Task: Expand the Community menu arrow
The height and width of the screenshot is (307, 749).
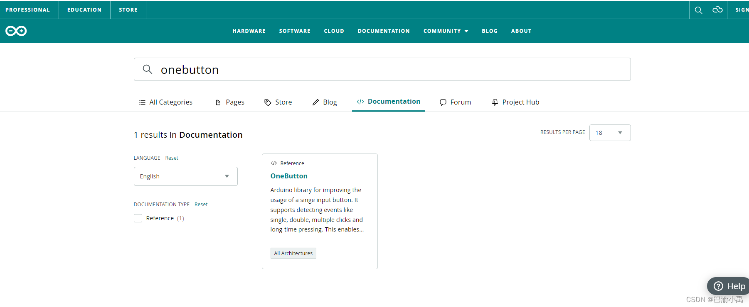Action: tap(466, 31)
